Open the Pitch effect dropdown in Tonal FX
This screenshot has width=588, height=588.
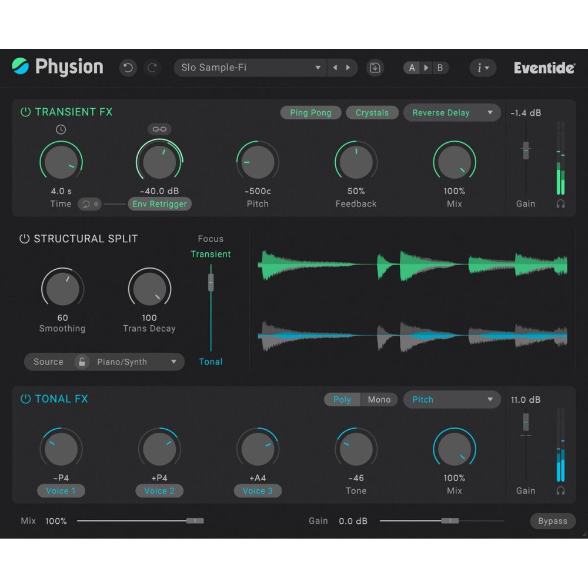click(x=452, y=399)
